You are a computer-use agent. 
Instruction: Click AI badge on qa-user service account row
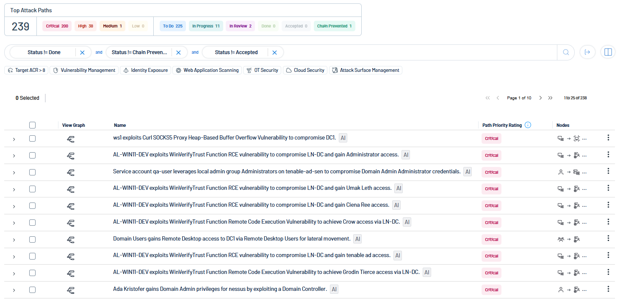pos(468,172)
